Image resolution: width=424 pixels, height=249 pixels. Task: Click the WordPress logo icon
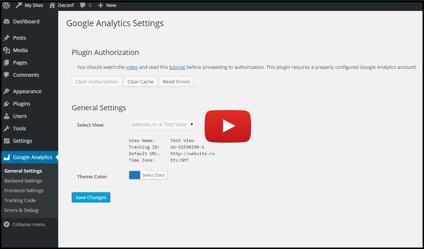pos(6,5)
